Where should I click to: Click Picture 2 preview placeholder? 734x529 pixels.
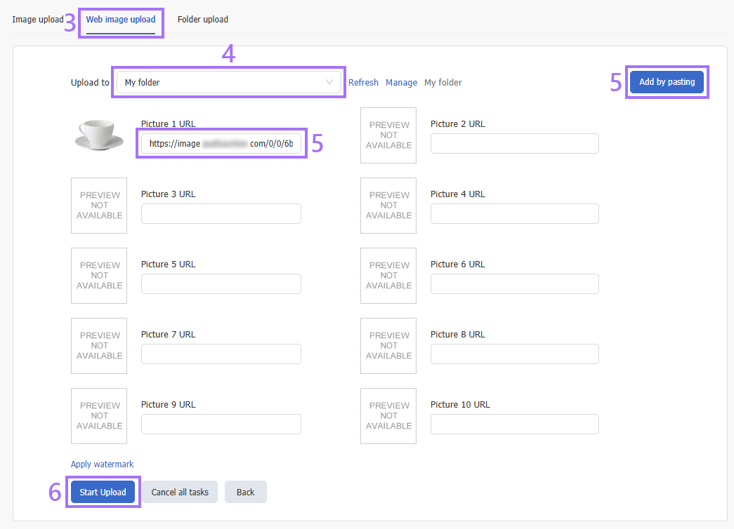388,135
